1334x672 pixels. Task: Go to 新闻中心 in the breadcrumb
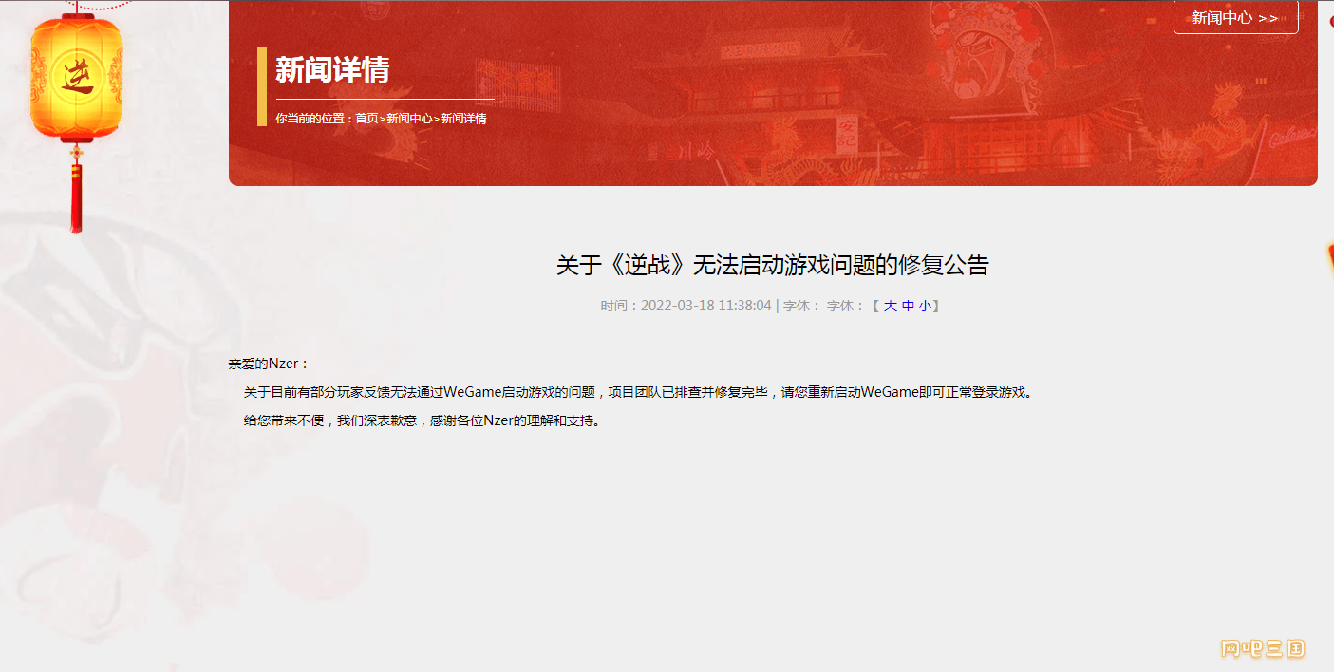(409, 119)
